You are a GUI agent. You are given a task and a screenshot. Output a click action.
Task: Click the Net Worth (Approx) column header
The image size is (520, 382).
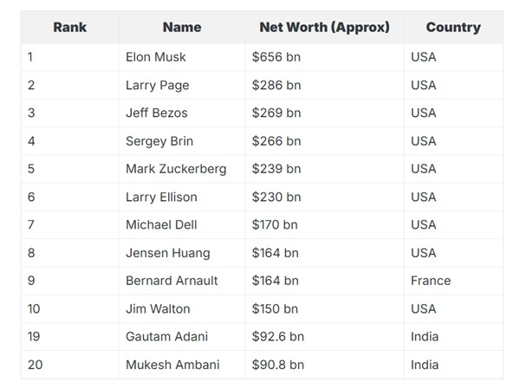click(x=324, y=27)
